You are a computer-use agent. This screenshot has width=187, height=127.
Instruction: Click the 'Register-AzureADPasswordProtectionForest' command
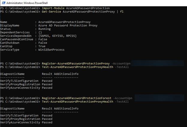coord(76,98)
